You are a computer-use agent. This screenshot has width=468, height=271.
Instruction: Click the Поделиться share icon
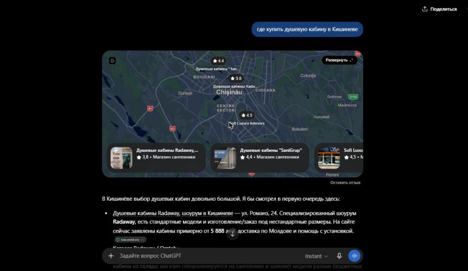click(425, 9)
